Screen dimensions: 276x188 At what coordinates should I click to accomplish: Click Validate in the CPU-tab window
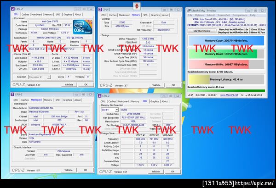[x=69, y=85]
